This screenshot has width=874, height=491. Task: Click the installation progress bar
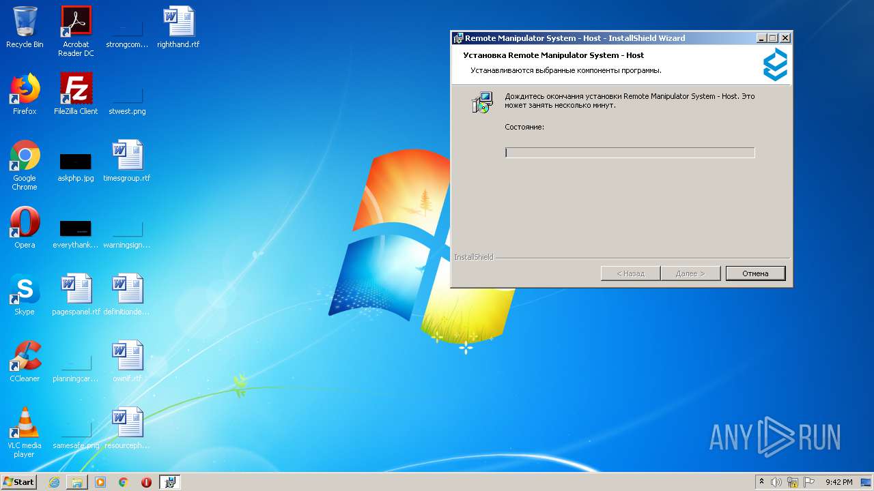[x=630, y=153]
